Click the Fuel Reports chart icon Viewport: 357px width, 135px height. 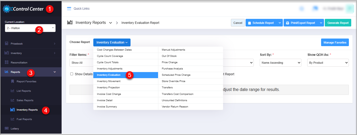point(12,119)
